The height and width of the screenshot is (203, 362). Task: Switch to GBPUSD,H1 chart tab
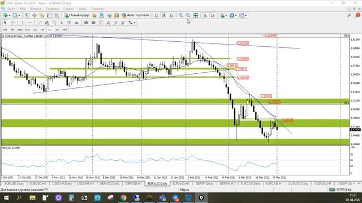pos(133,184)
